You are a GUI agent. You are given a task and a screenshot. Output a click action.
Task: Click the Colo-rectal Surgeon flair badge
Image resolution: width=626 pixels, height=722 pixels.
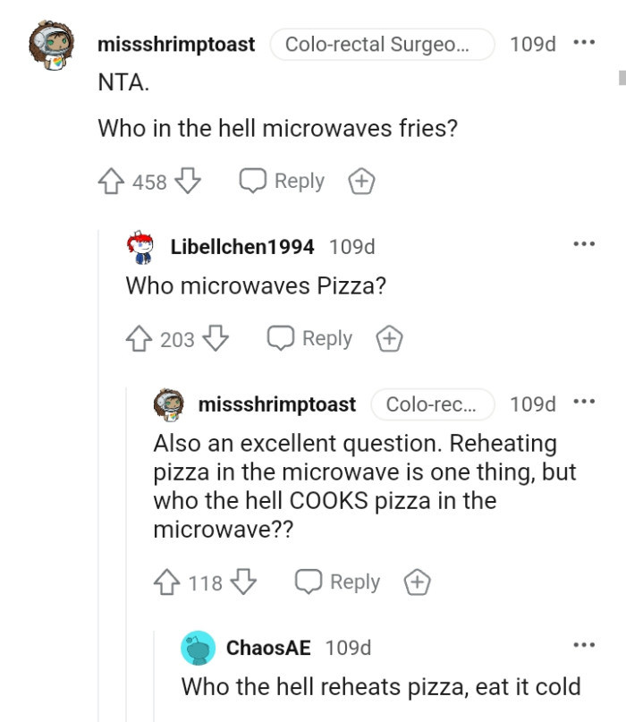pos(383,43)
